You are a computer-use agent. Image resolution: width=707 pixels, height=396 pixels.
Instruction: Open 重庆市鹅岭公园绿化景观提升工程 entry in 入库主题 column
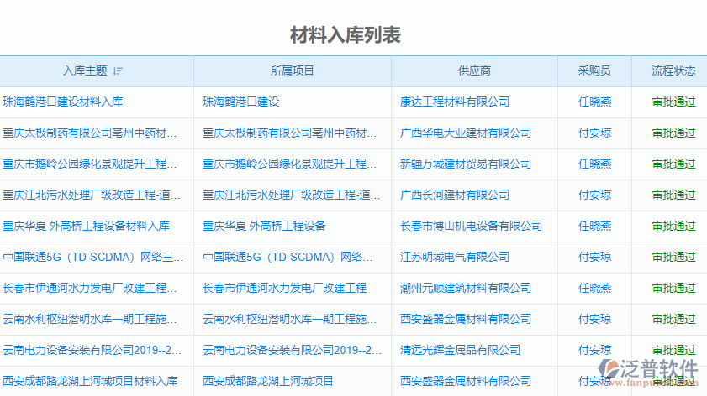pyautogui.click(x=90, y=164)
